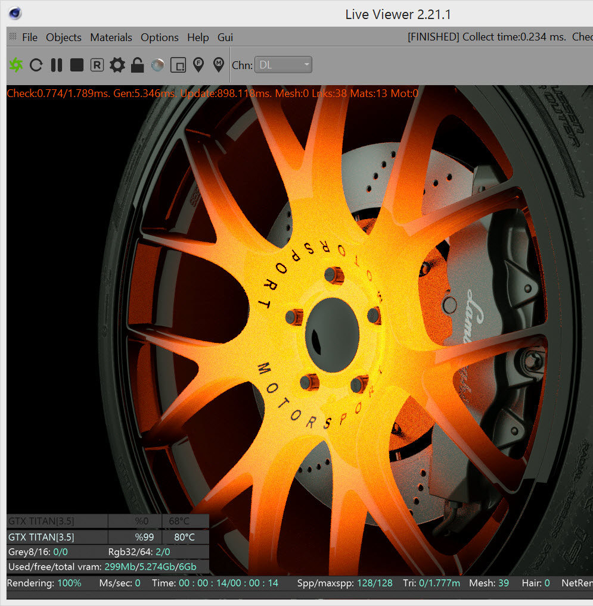Open the Objects menu

(64, 38)
